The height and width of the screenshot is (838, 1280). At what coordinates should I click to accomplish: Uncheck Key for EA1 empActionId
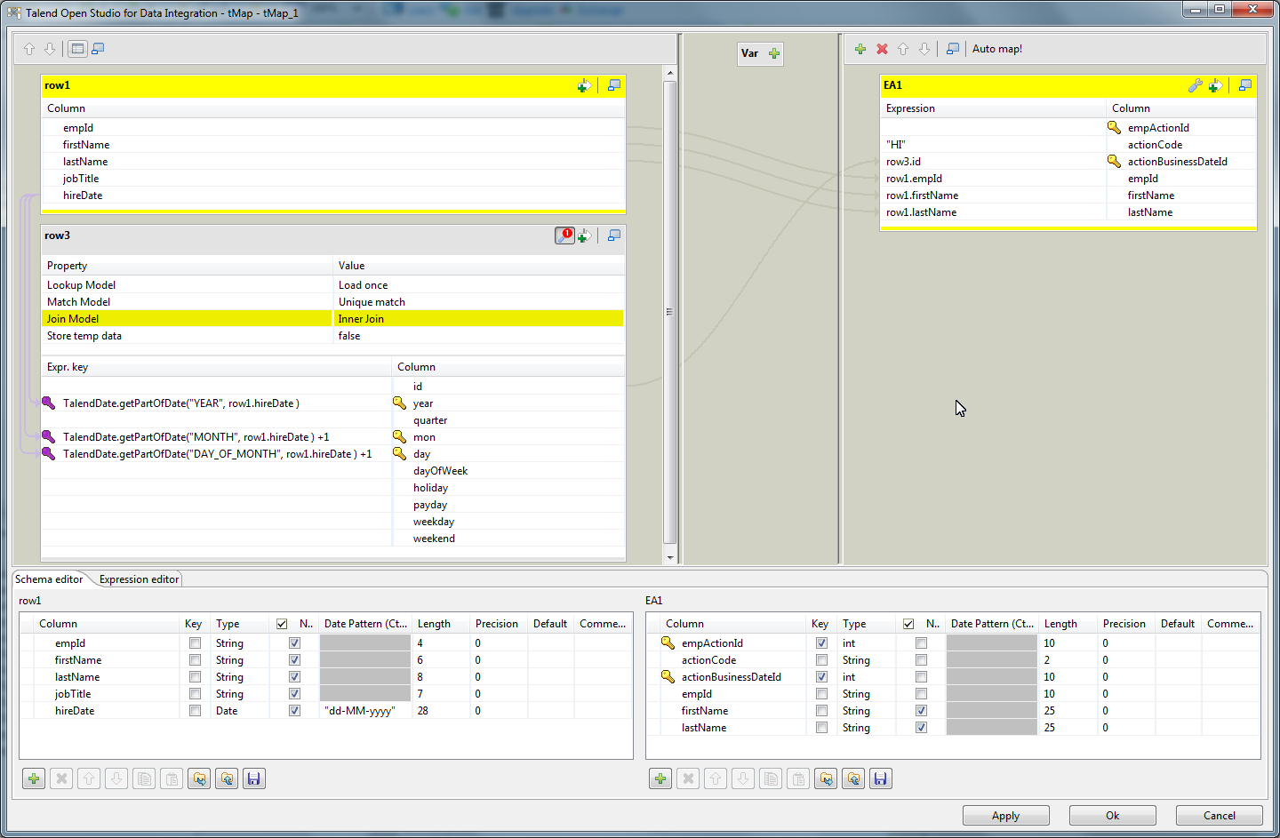point(821,643)
